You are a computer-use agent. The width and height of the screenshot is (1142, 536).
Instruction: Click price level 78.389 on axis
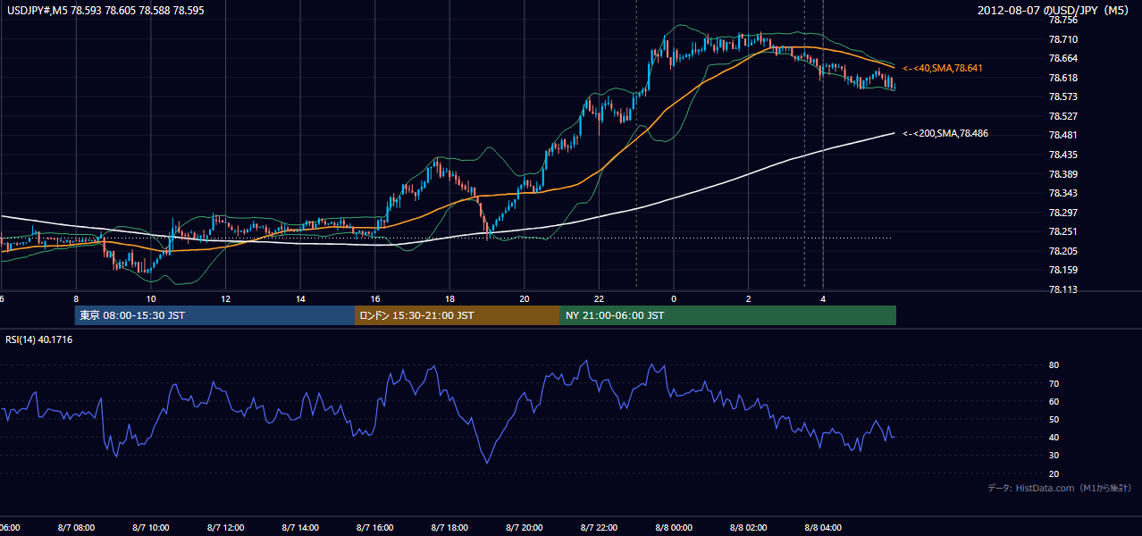click(x=1062, y=174)
